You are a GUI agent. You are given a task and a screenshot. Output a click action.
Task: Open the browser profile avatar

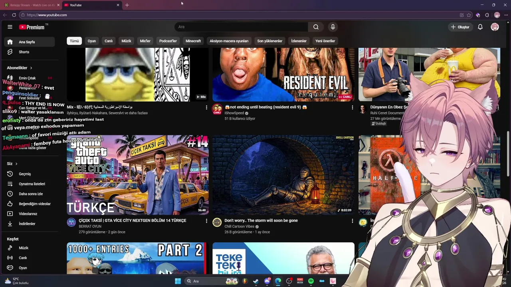tap(497, 15)
